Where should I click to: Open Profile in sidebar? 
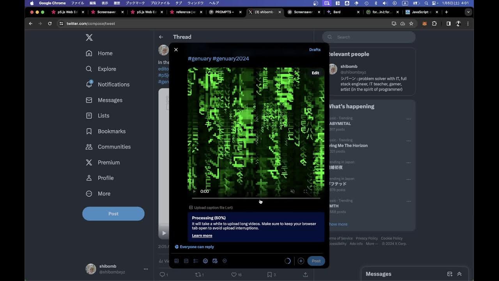[100, 178]
